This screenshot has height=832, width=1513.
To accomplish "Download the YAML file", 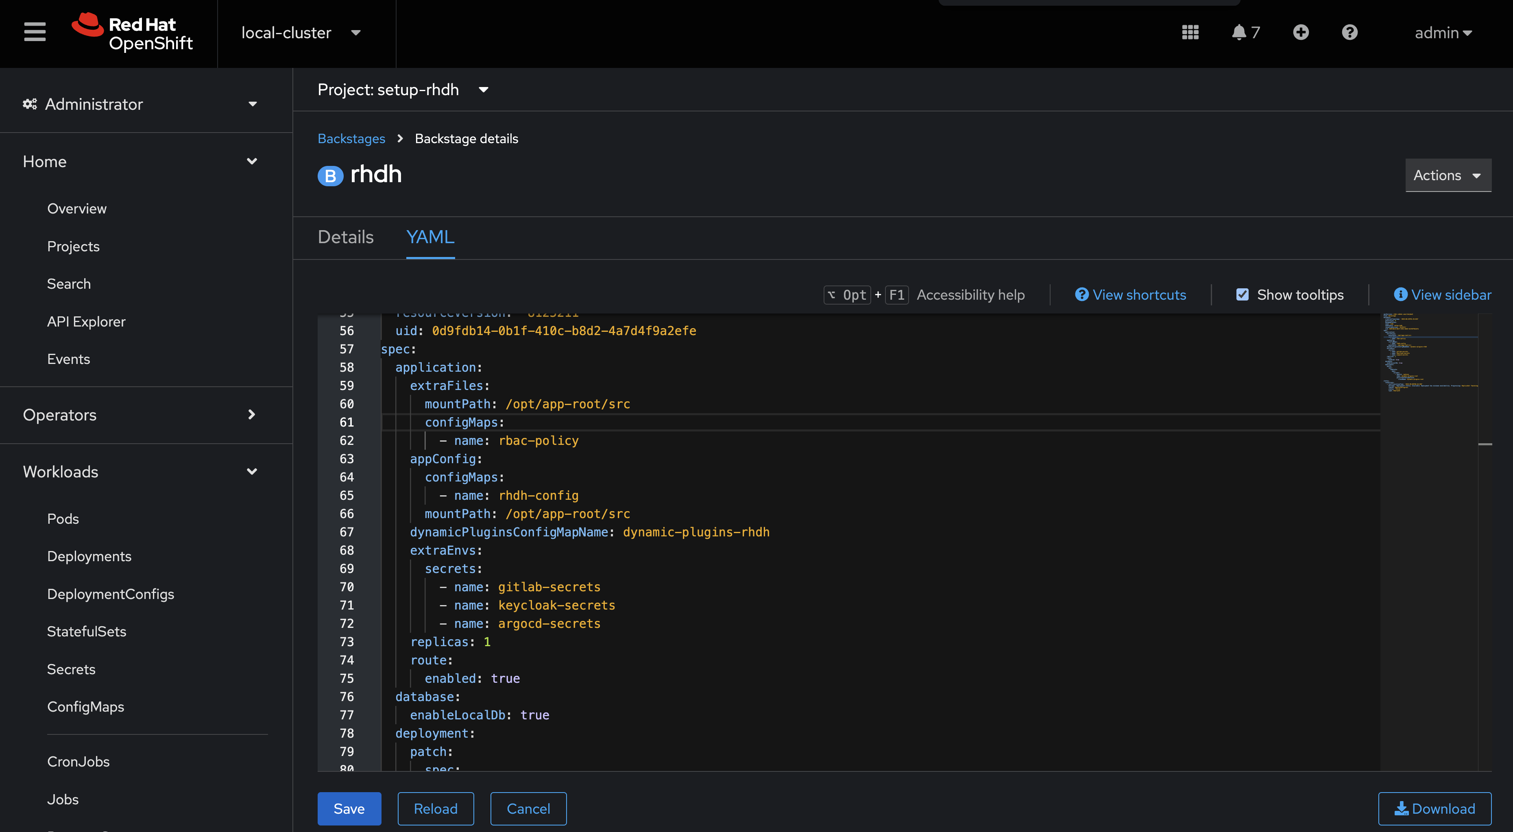I will pyautogui.click(x=1434, y=808).
